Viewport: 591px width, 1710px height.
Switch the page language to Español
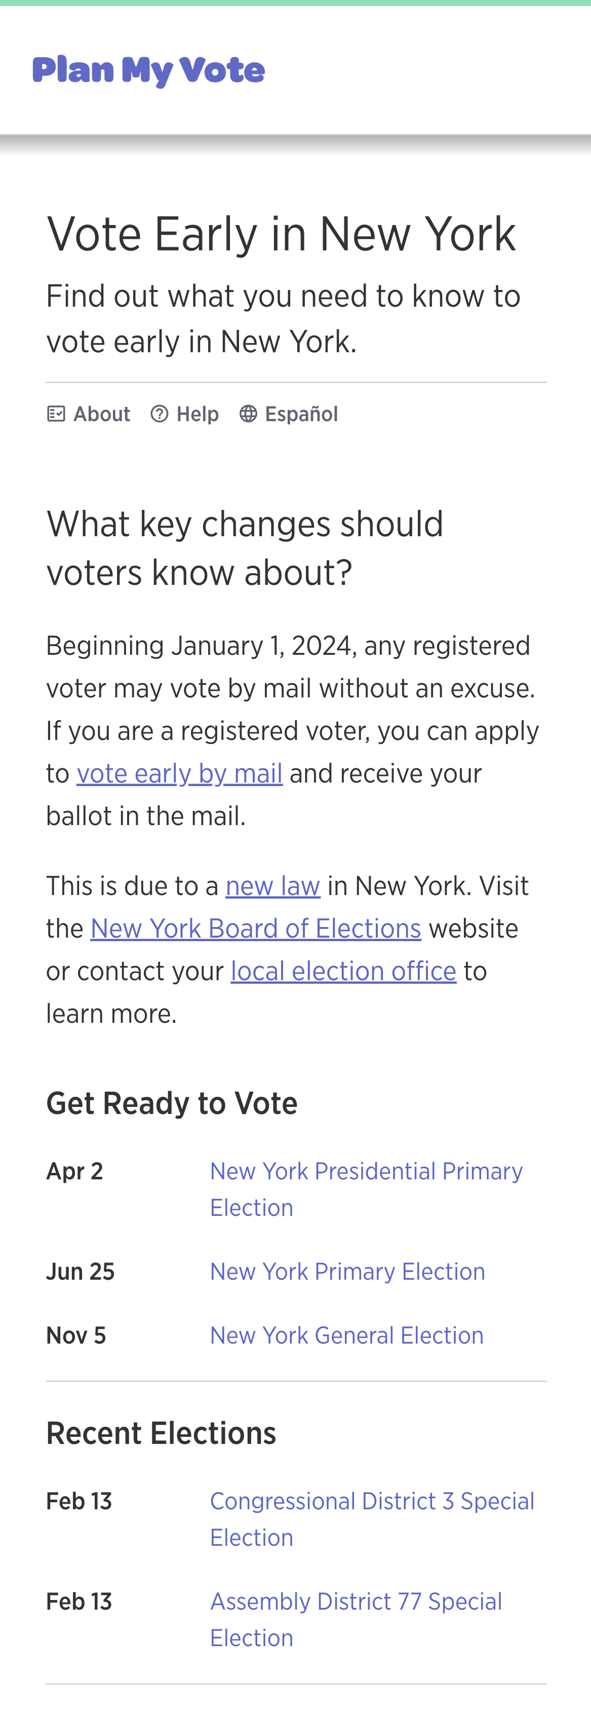302,413
